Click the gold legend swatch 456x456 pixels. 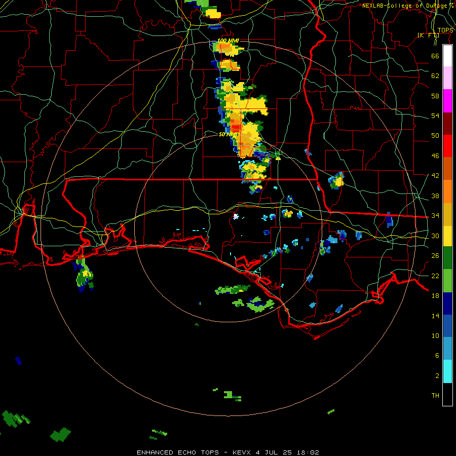pyautogui.click(x=447, y=214)
